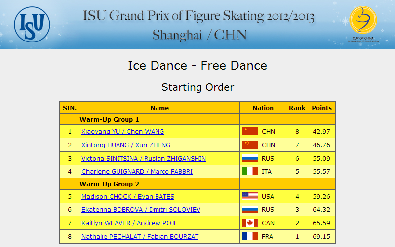Click the ISU logo in the header
Screen dimensions: 395x247
[32, 24]
